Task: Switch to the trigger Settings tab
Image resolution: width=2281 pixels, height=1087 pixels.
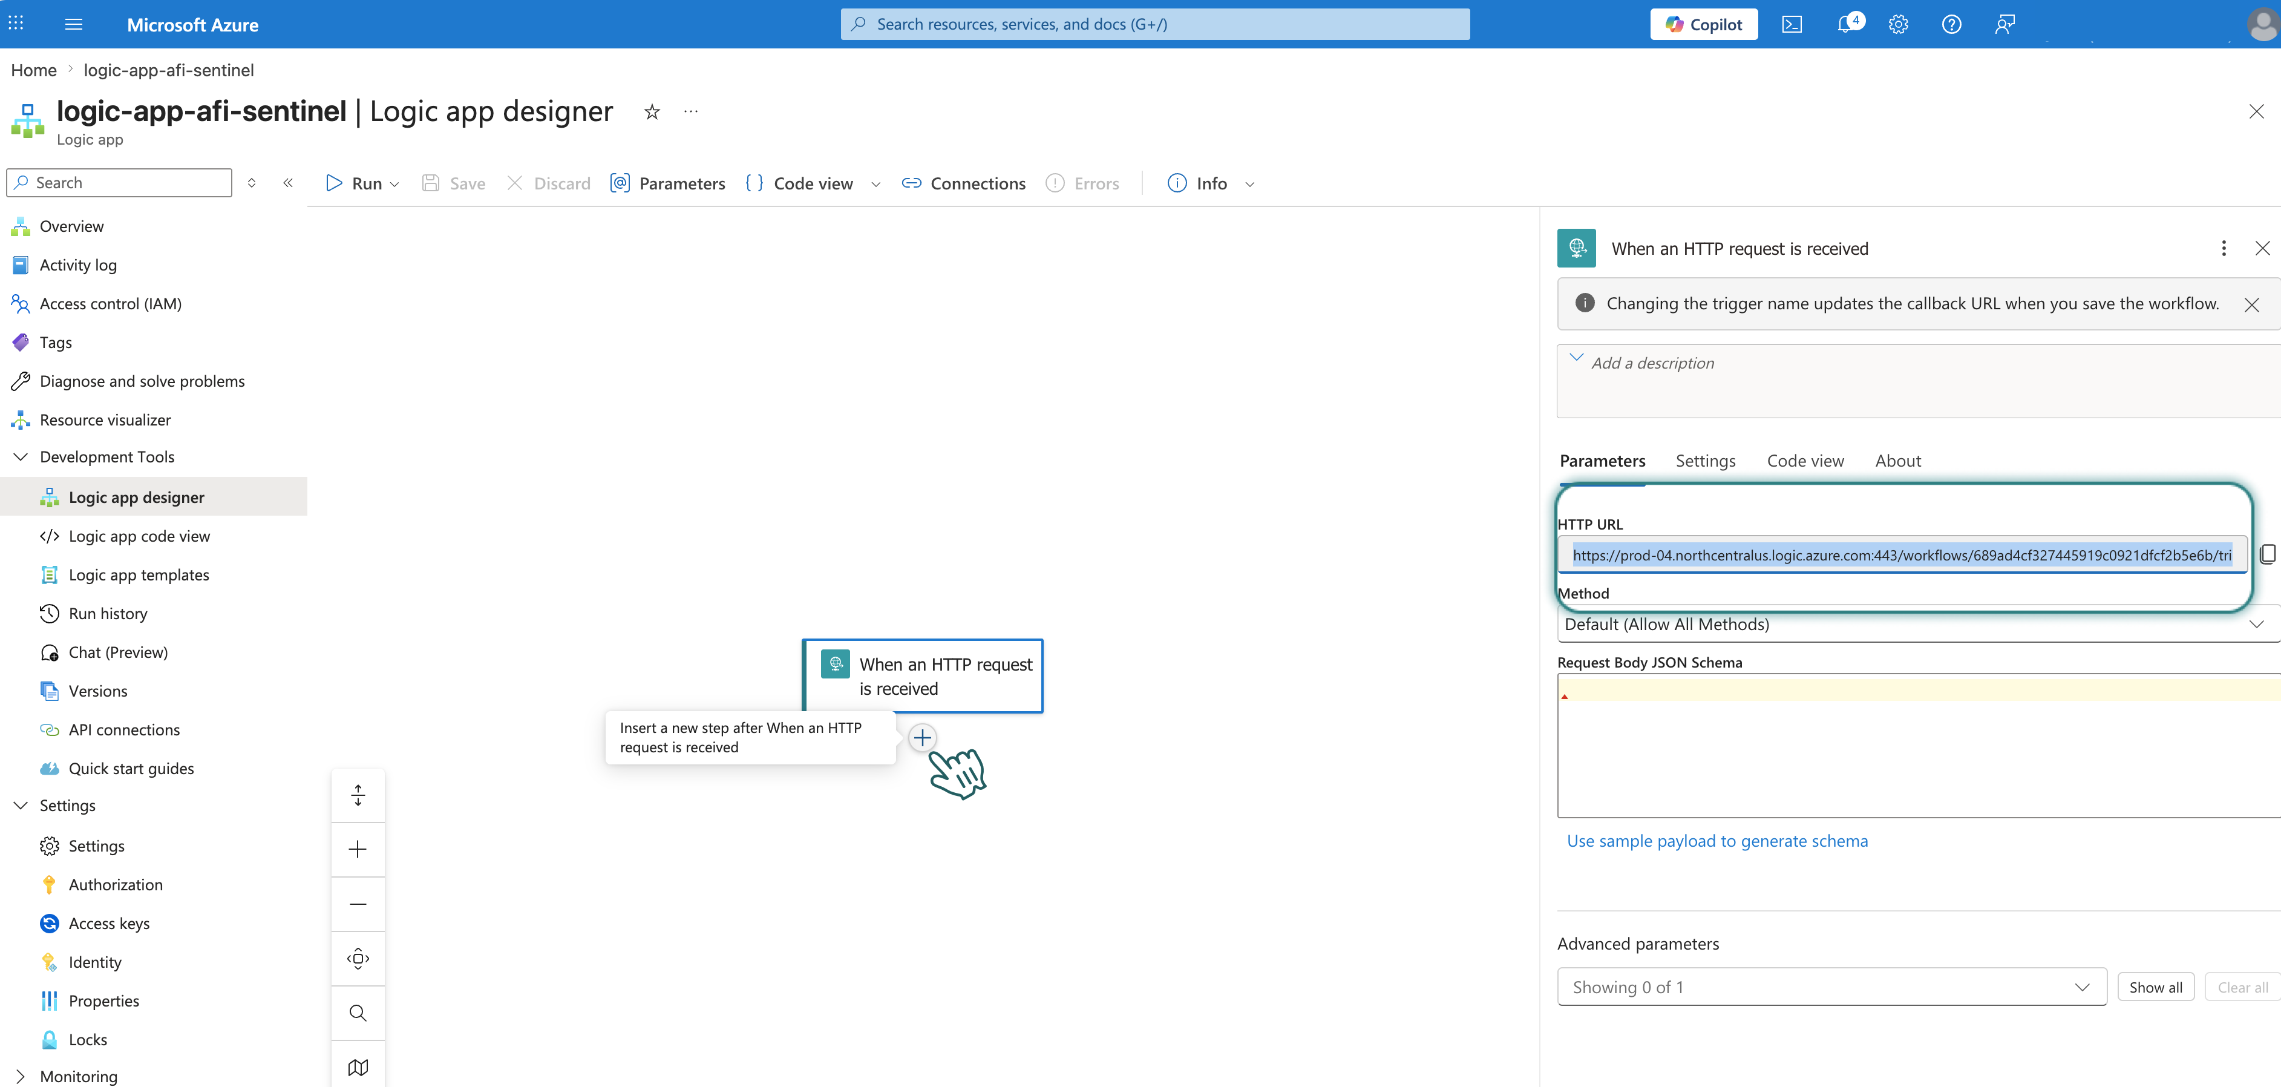Action: [x=1706, y=461]
